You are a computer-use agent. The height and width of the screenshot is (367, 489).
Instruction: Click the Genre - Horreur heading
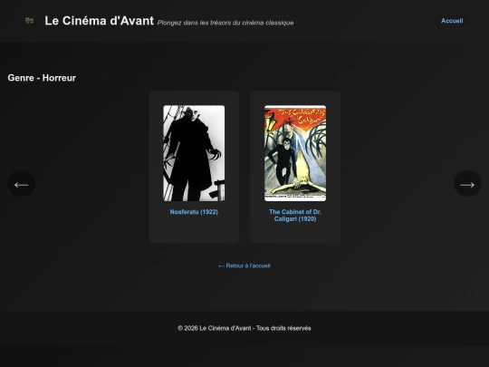tap(42, 78)
